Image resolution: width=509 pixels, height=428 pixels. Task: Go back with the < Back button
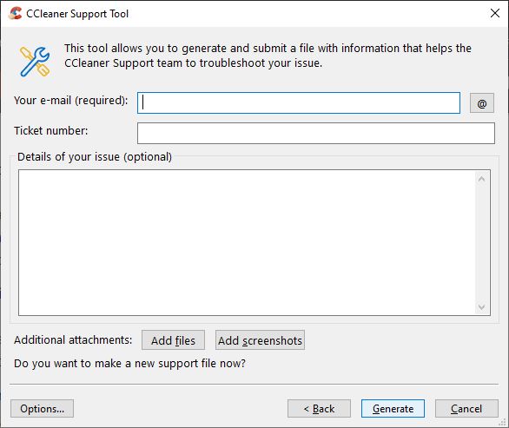point(319,409)
